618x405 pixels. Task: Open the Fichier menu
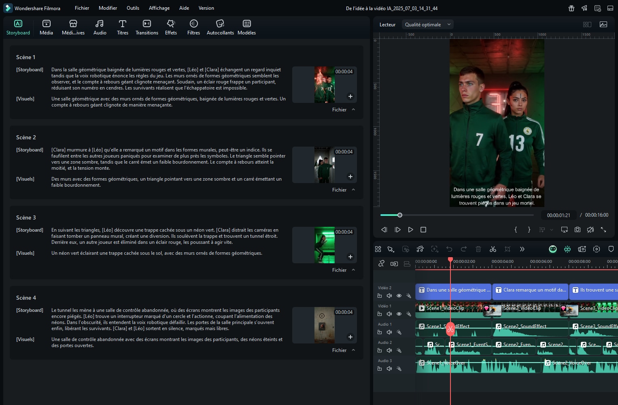coord(82,8)
